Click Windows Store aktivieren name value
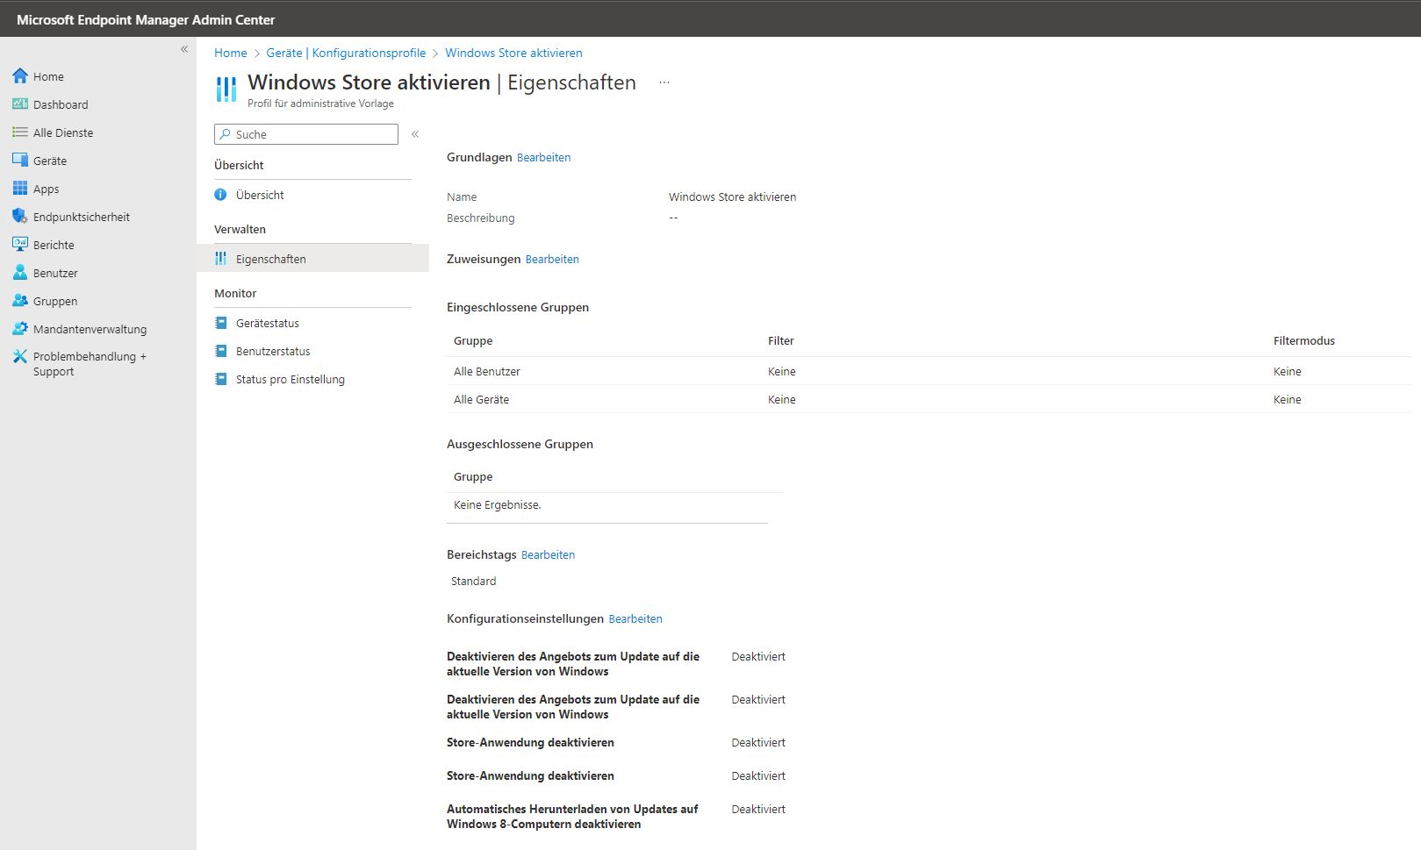Screen dimensions: 1421x850 [733, 197]
